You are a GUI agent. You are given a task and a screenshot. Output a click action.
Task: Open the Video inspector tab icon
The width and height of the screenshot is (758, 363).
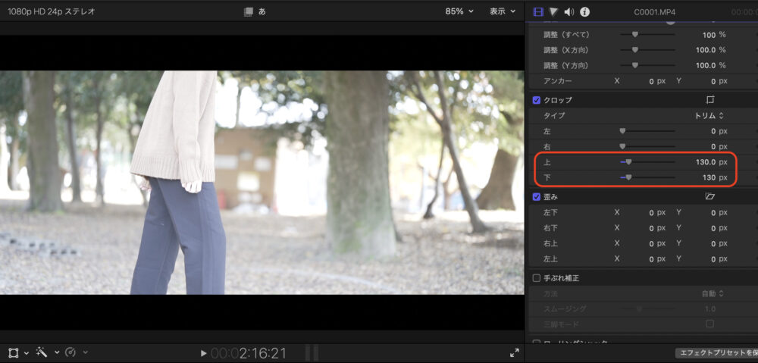coord(539,11)
